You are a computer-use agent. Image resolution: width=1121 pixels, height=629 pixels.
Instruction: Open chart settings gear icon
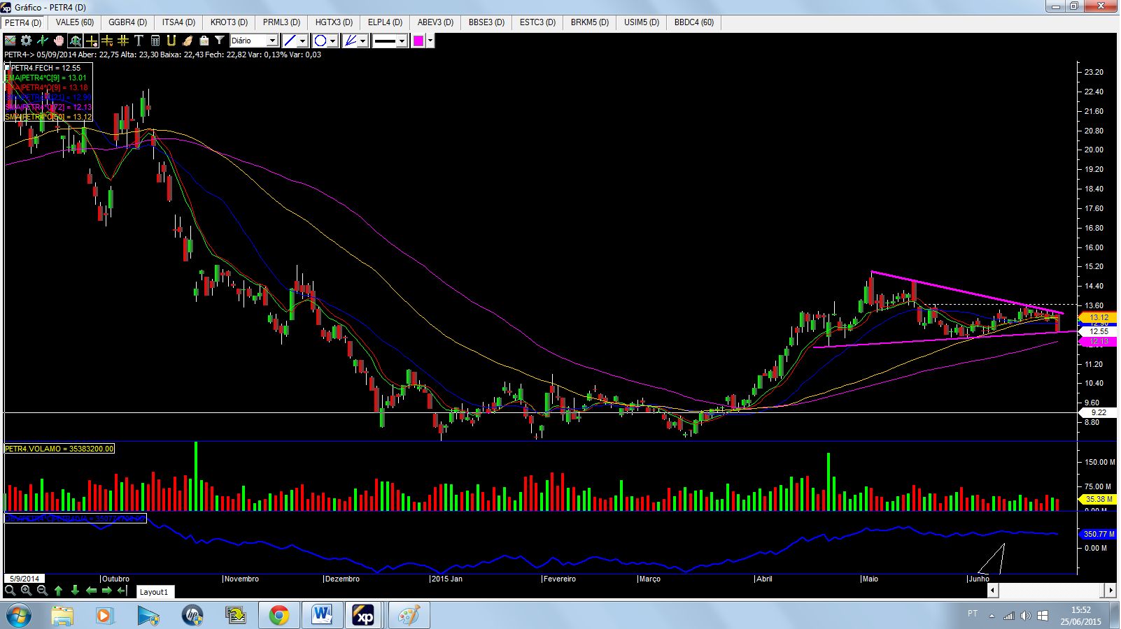click(27, 41)
